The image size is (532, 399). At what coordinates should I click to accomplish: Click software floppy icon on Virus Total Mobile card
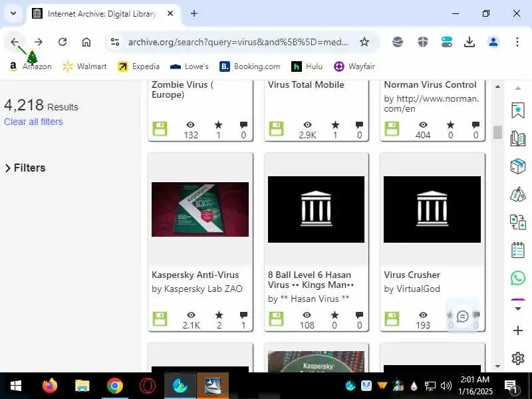[276, 129]
